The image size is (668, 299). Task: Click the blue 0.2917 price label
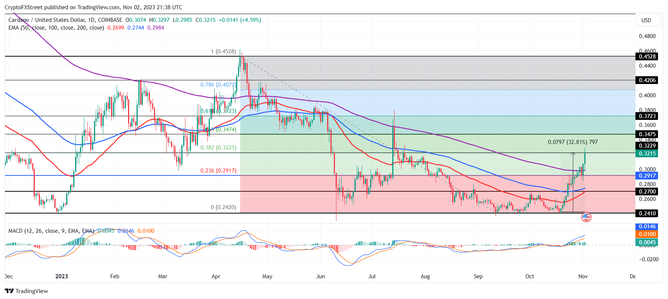[647, 176]
